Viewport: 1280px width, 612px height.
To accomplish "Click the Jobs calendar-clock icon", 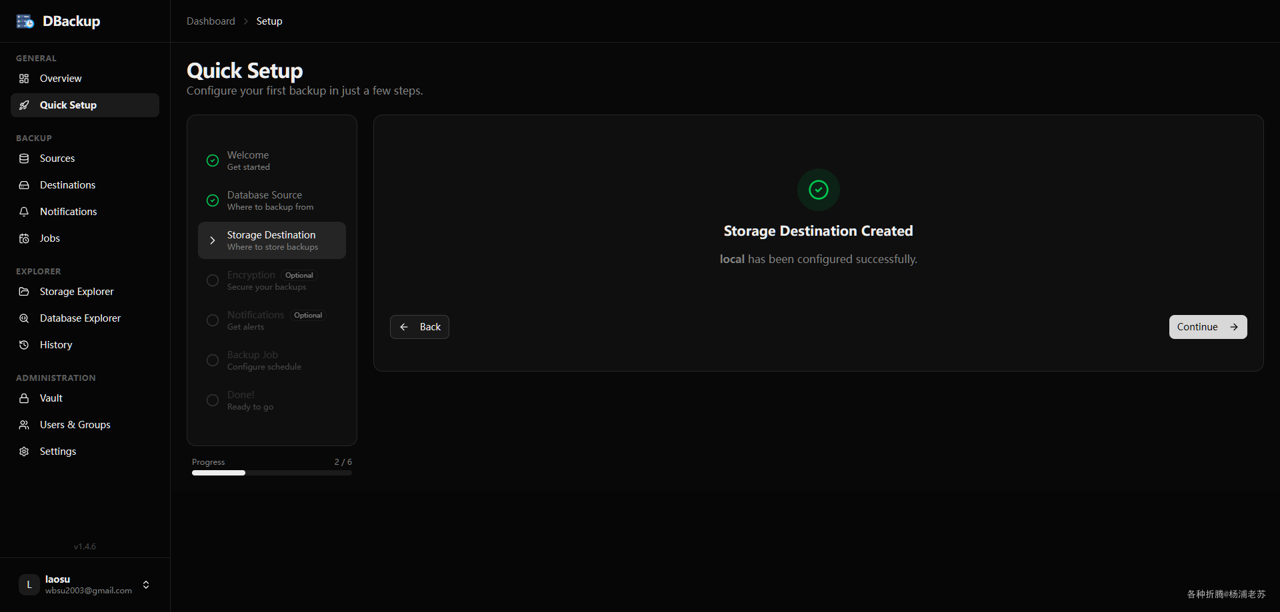I will tap(24, 238).
